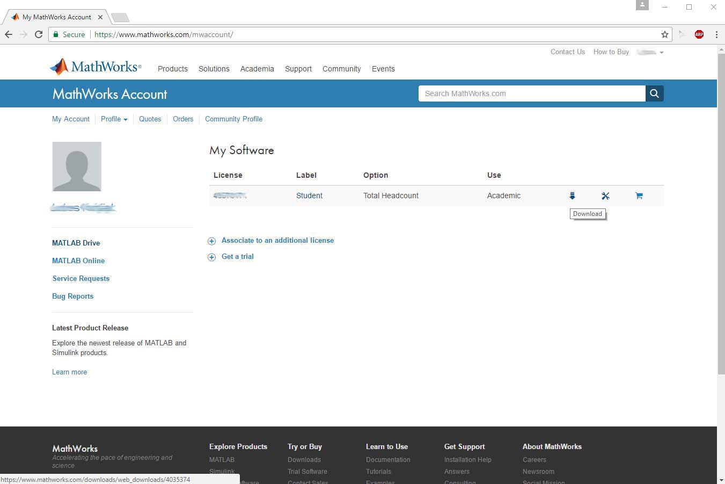Click the search magnifier button
The height and width of the screenshot is (484, 725).
point(654,93)
